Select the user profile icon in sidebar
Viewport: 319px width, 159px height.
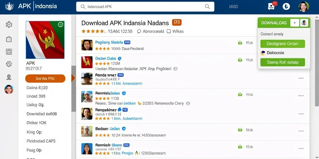9,77
